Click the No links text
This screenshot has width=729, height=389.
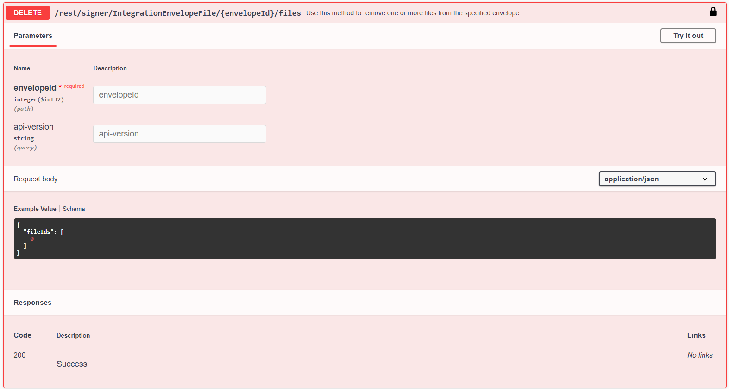[x=699, y=355]
